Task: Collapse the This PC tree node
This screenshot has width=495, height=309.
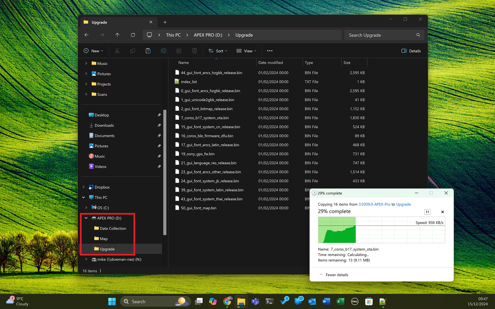Action: pyautogui.click(x=84, y=198)
